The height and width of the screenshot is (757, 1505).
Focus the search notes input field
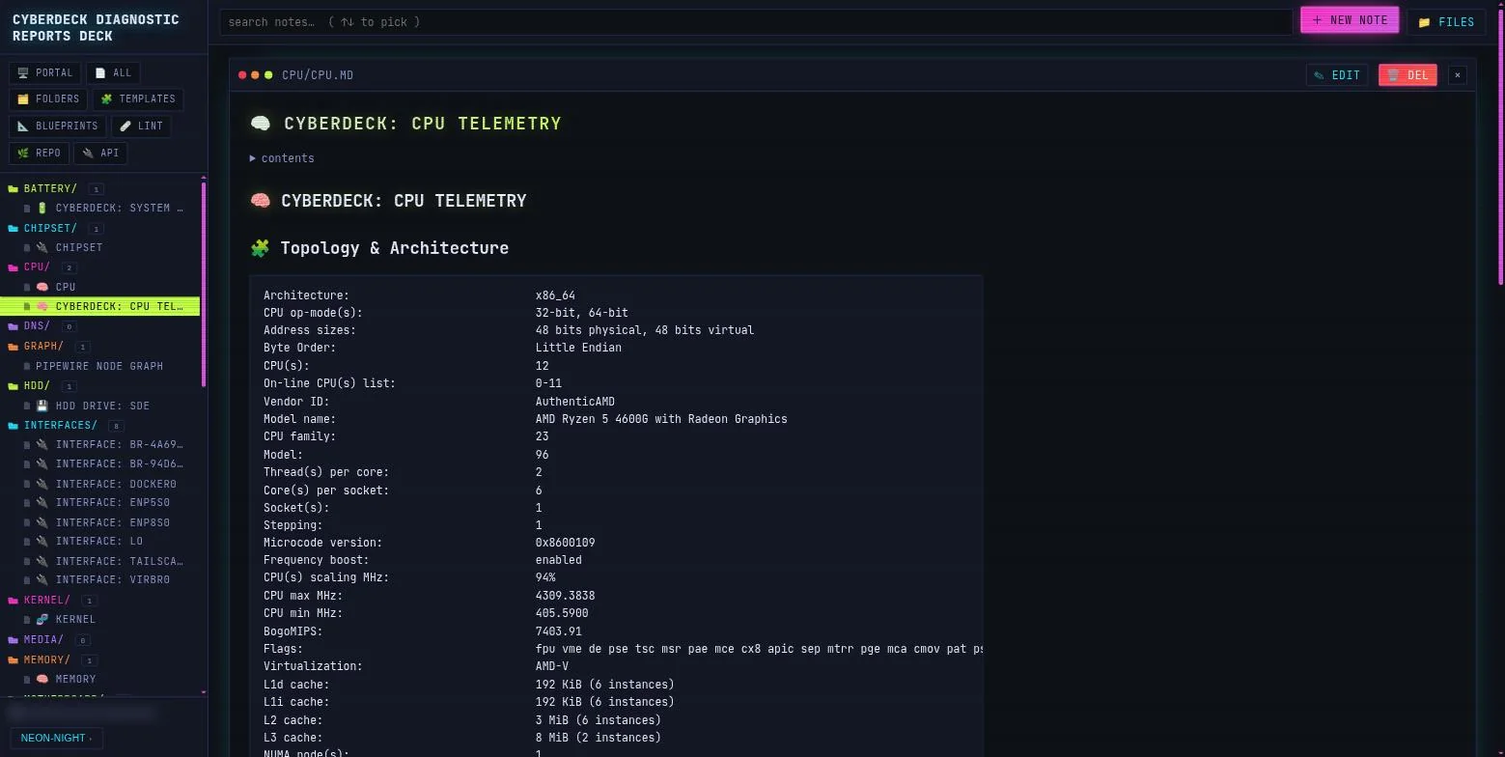tap(756, 22)
